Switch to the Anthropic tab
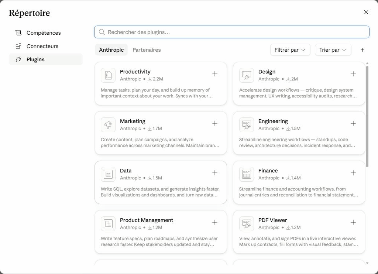This screenshot has width=378, height=274. (x=111, y=50)
